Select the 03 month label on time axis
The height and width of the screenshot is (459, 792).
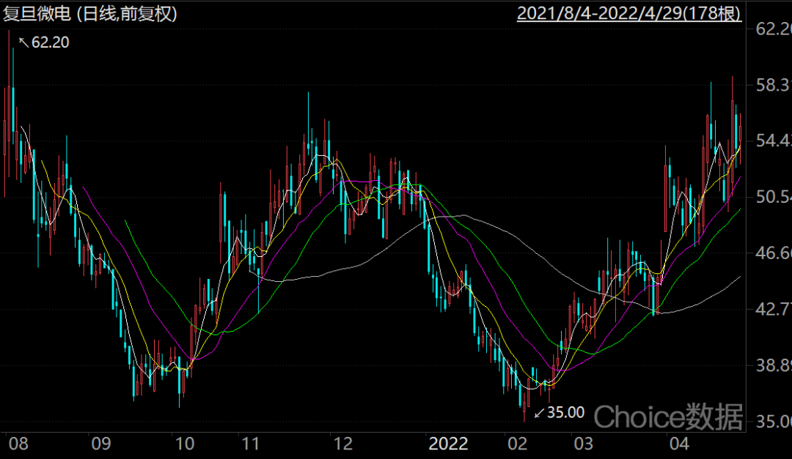(x=584, y=444)
